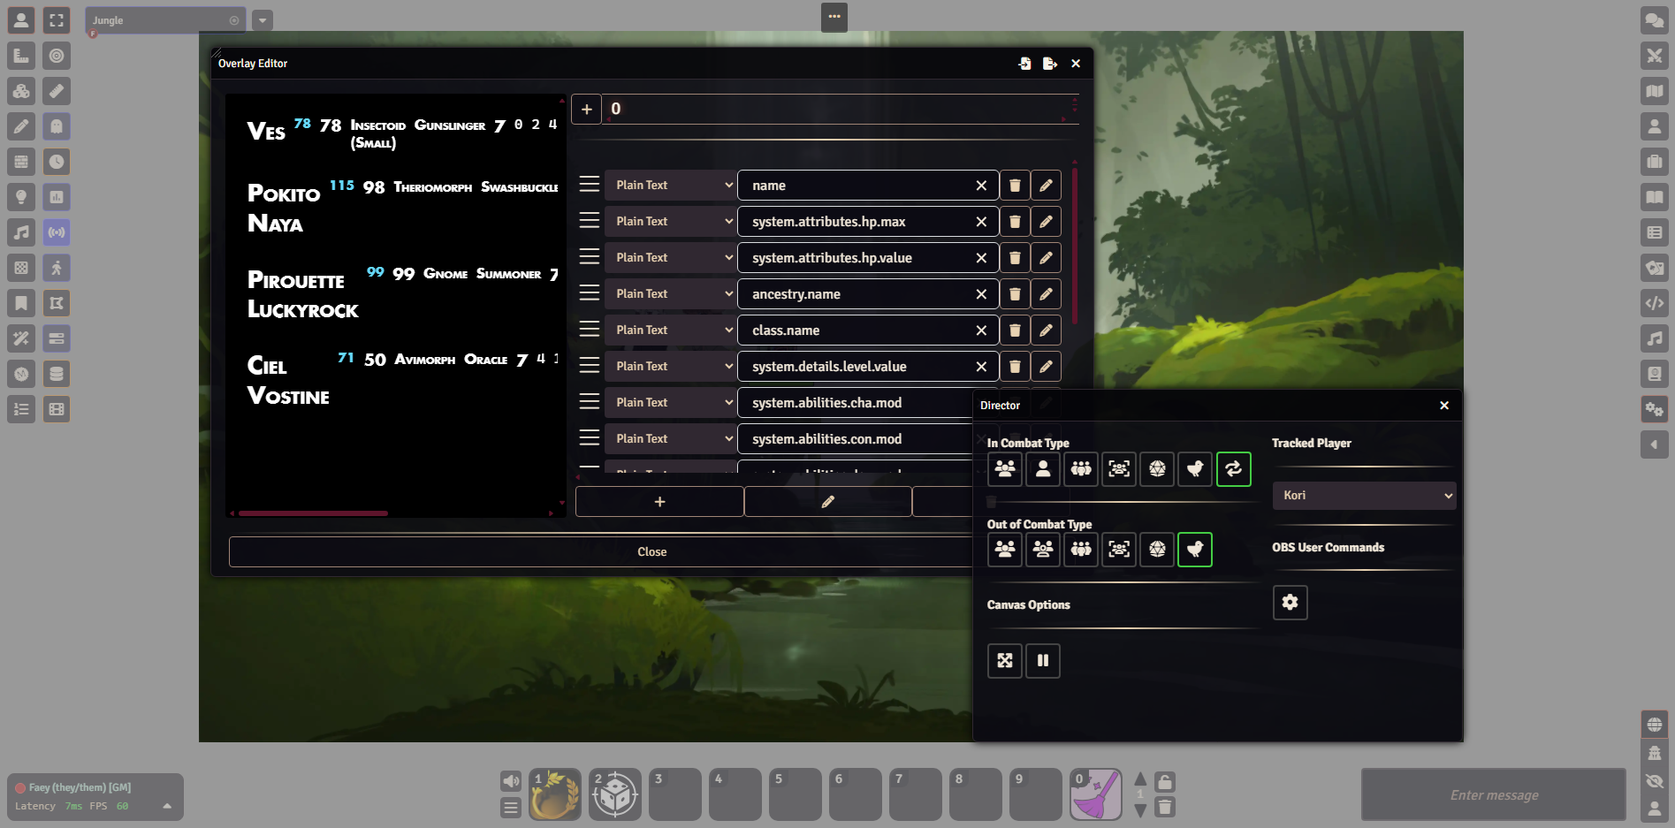Viewport: 1675px width, 828px height.
Task: Select the Token Controls tool in left sidebar
Action: [x=21, y=20]
